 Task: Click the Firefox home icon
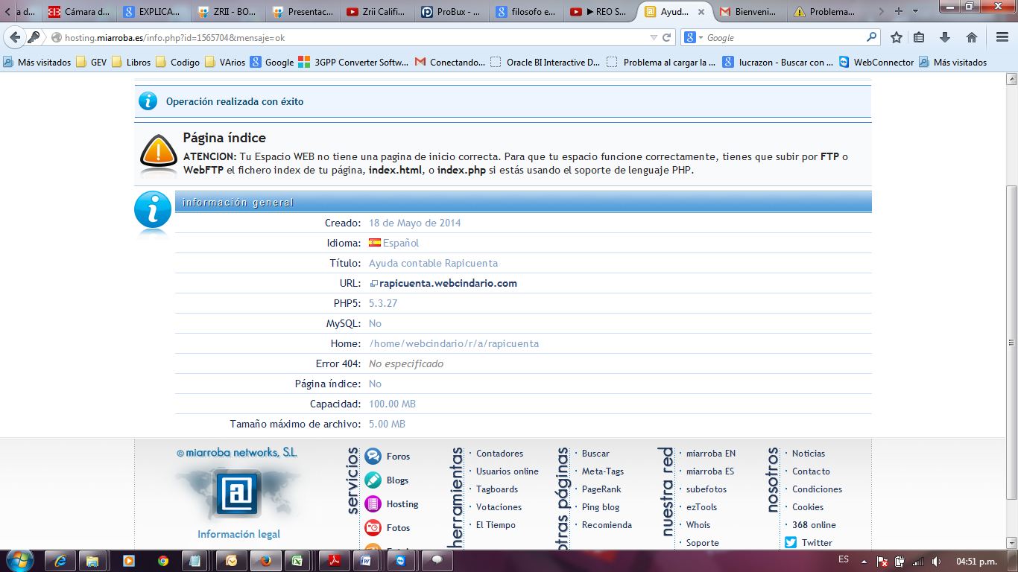click(x=971, y=37)
